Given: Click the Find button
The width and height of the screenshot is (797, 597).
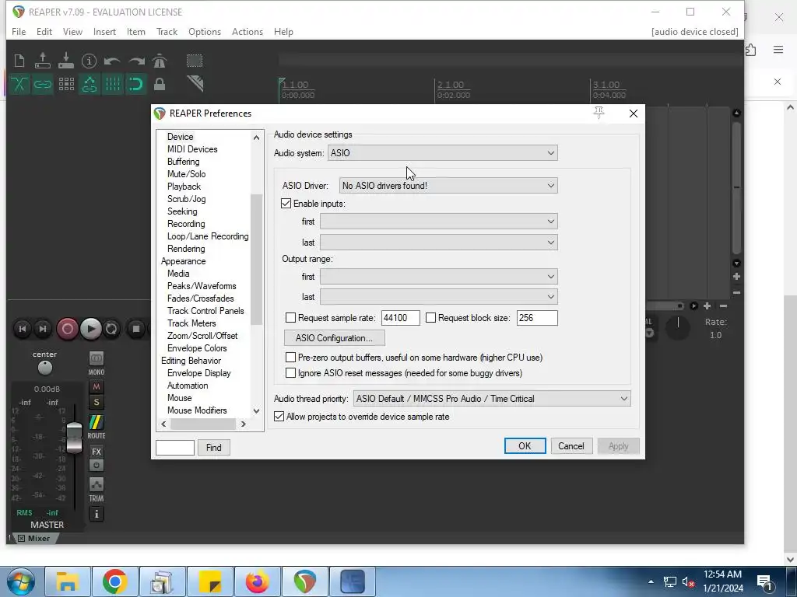Looking at the screenshot, I should pyautogui.click(x=213, y=447).
